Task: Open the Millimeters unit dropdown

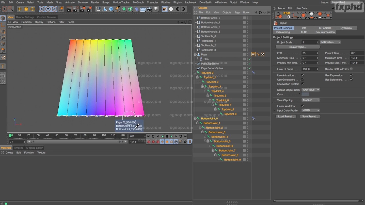Action: point(330,42)
